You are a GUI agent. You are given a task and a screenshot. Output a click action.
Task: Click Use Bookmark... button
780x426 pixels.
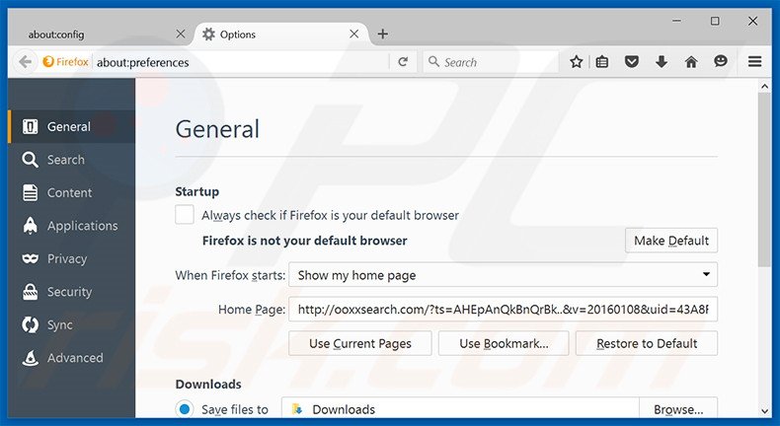click(x=504, y=343)
